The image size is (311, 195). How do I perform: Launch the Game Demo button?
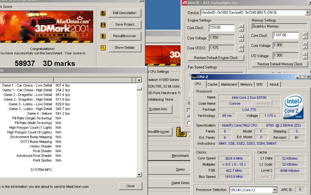pos(169,183)
